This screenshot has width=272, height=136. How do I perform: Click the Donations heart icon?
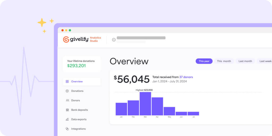coord(67,91)
